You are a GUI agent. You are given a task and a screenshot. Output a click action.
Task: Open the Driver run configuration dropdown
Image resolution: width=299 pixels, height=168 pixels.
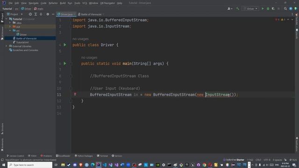point(250,9)
